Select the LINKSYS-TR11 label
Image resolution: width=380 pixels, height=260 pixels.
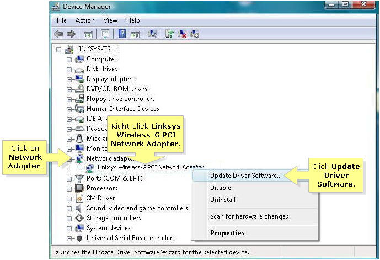[97, 49]
